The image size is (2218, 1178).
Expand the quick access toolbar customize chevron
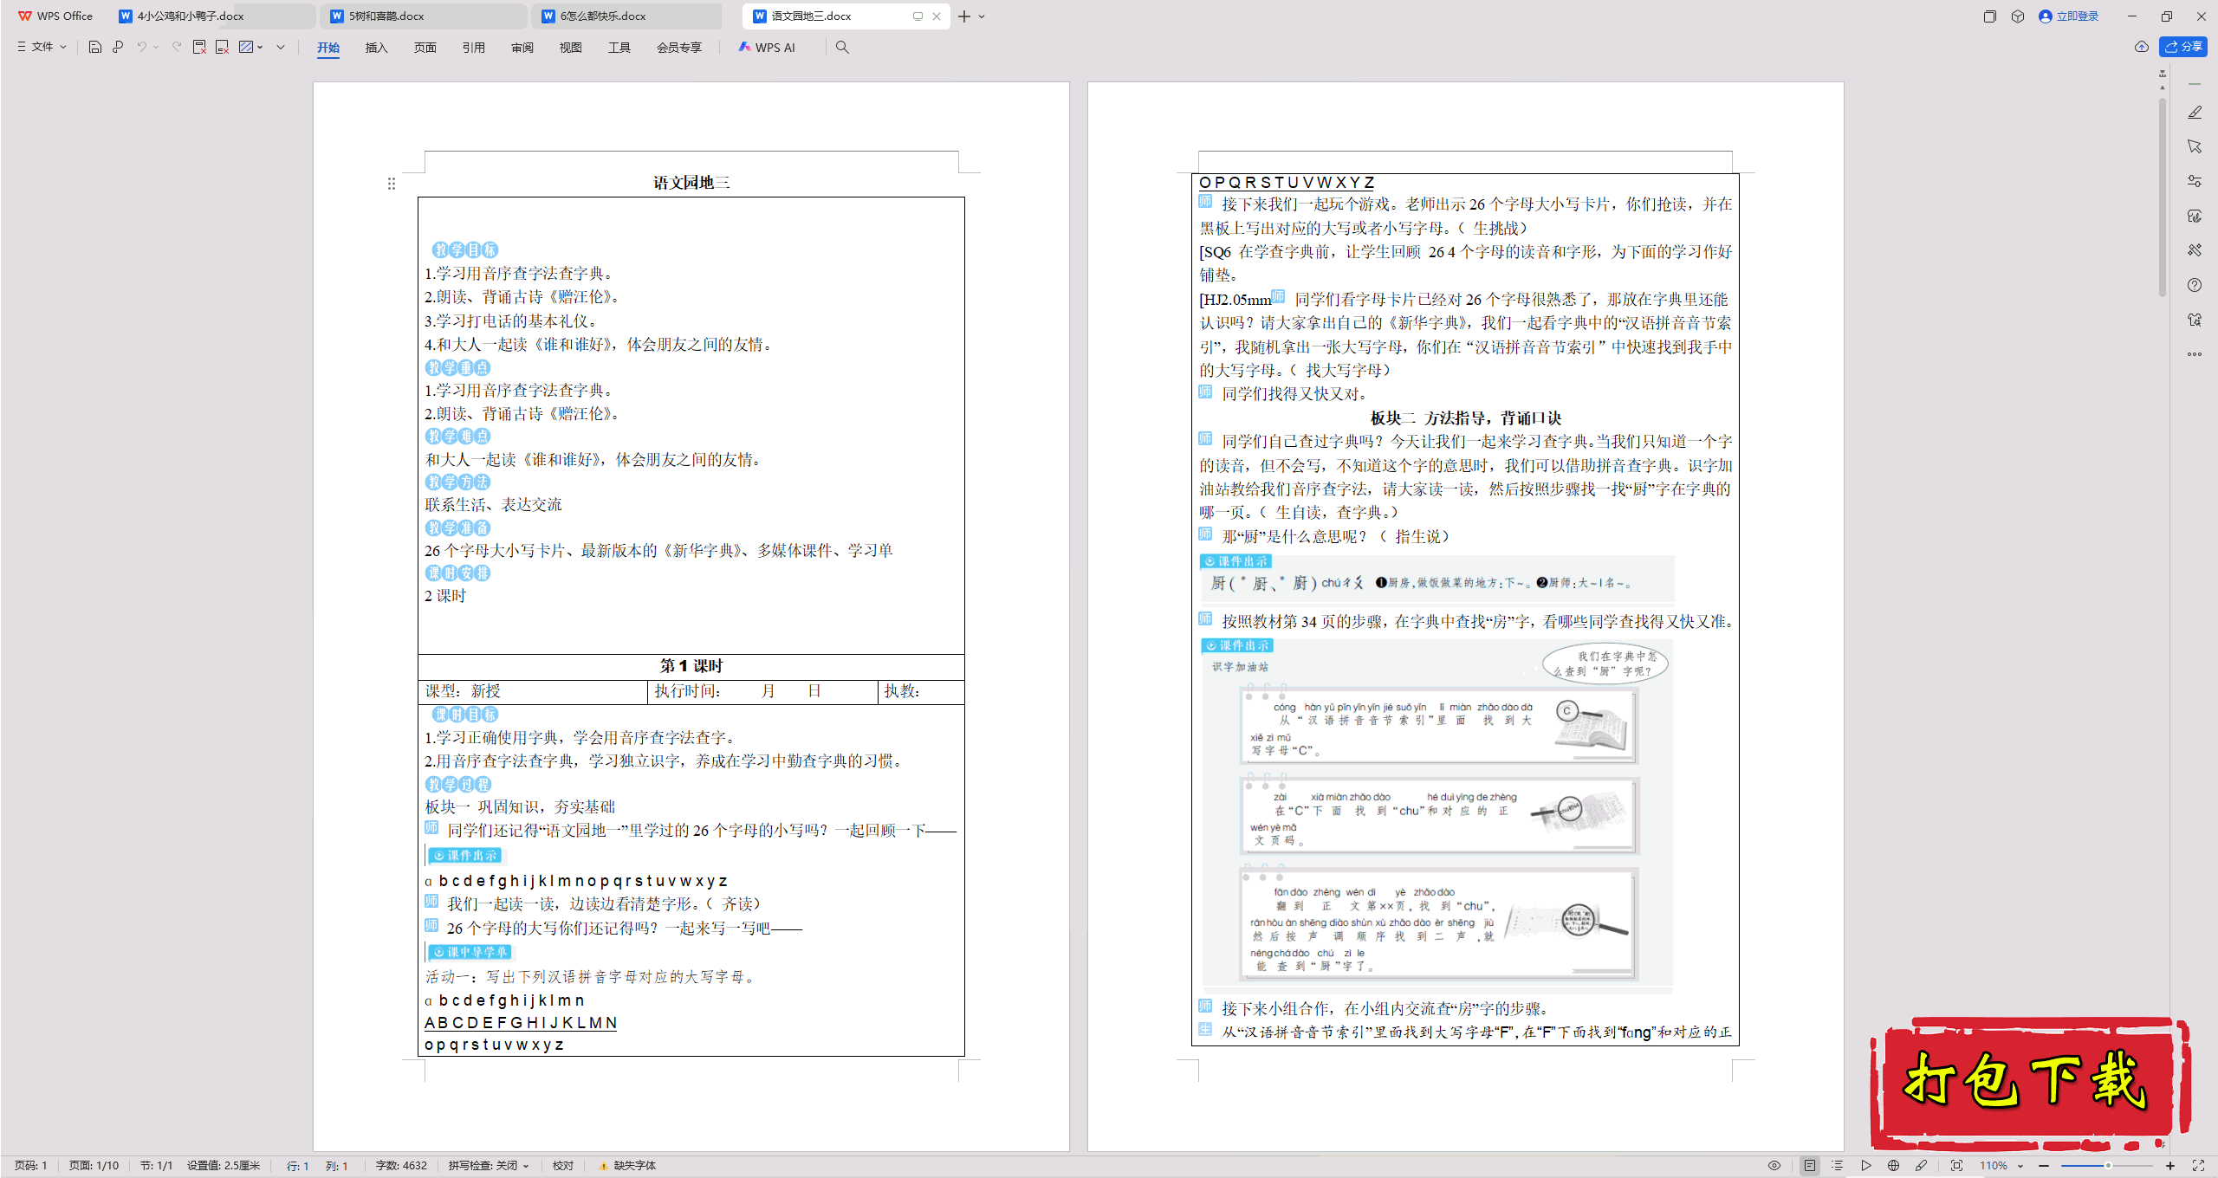pos(281,47)
